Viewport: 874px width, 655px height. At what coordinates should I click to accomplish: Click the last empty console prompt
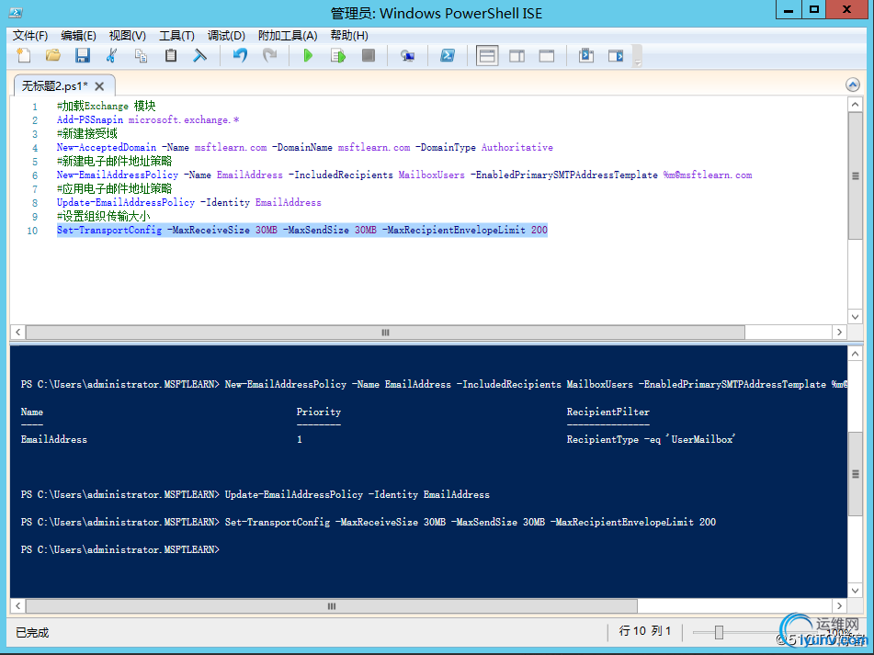120,549
